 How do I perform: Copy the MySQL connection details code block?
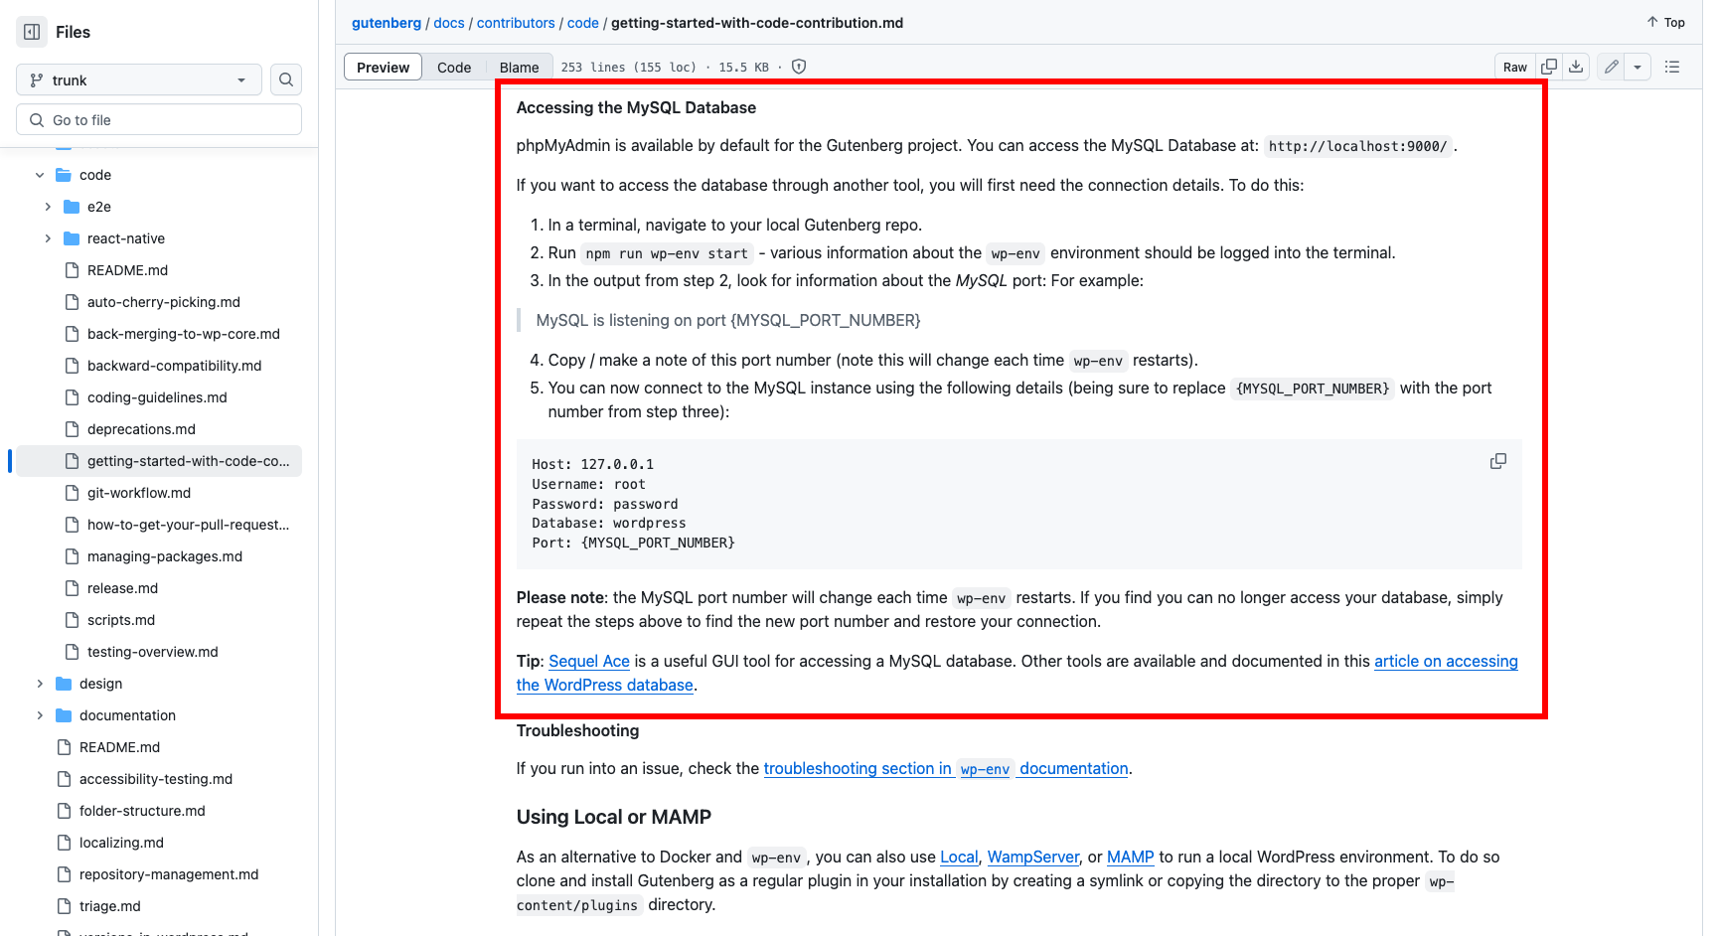(x=1498, y=461)
